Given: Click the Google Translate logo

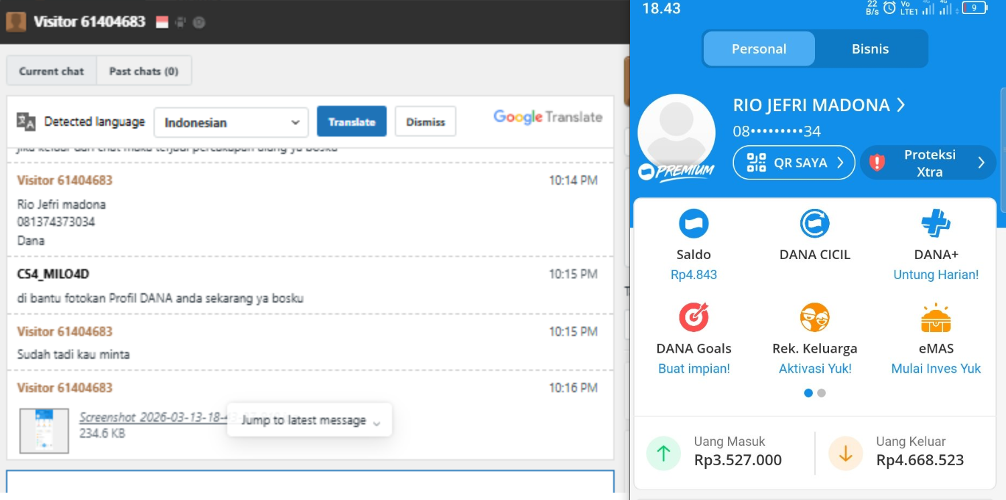Looking at the screenshot, I should [x=548, y=117].
